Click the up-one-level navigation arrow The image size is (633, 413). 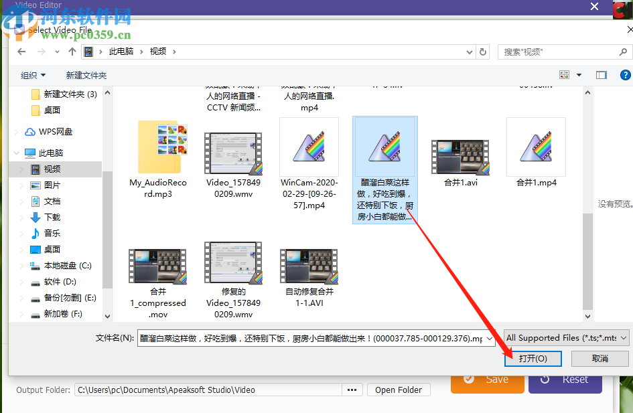pyautogui.click(x=72, y=52)
